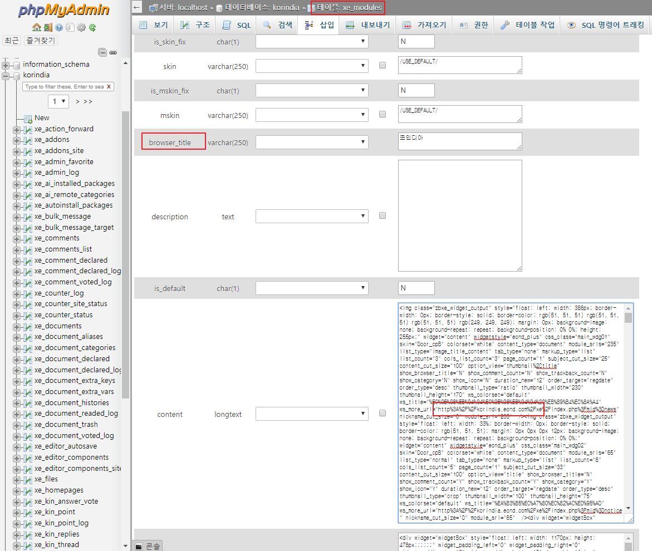This screenshot has width=652, height=551.
Task: Click the home icon under the phpMyAdmin logo
Action: click(37, 27)
